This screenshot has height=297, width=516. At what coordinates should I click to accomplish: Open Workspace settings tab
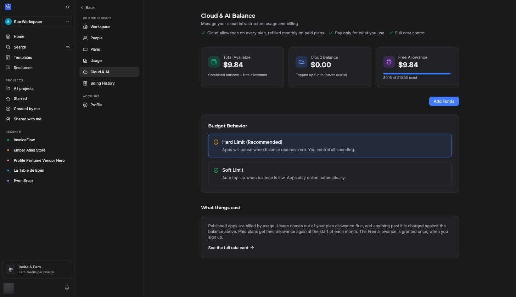pos(109,27)
